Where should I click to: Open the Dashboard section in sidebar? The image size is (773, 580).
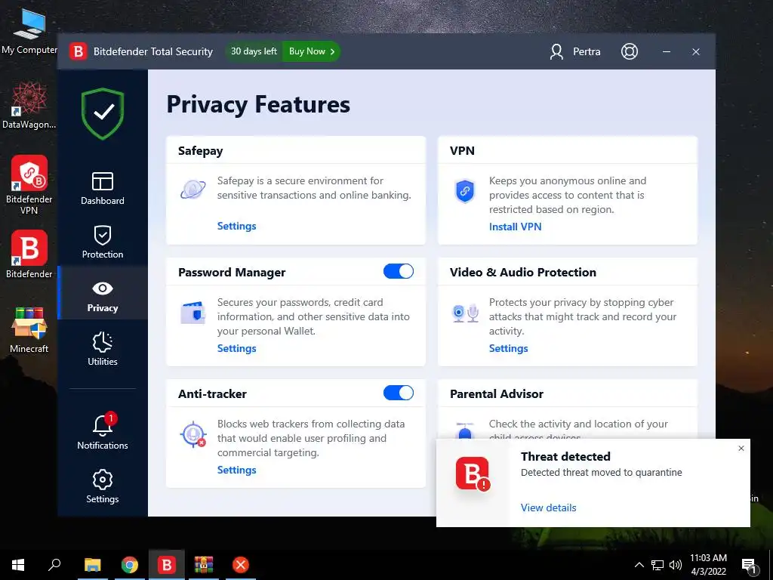click(x=103, y=188)
